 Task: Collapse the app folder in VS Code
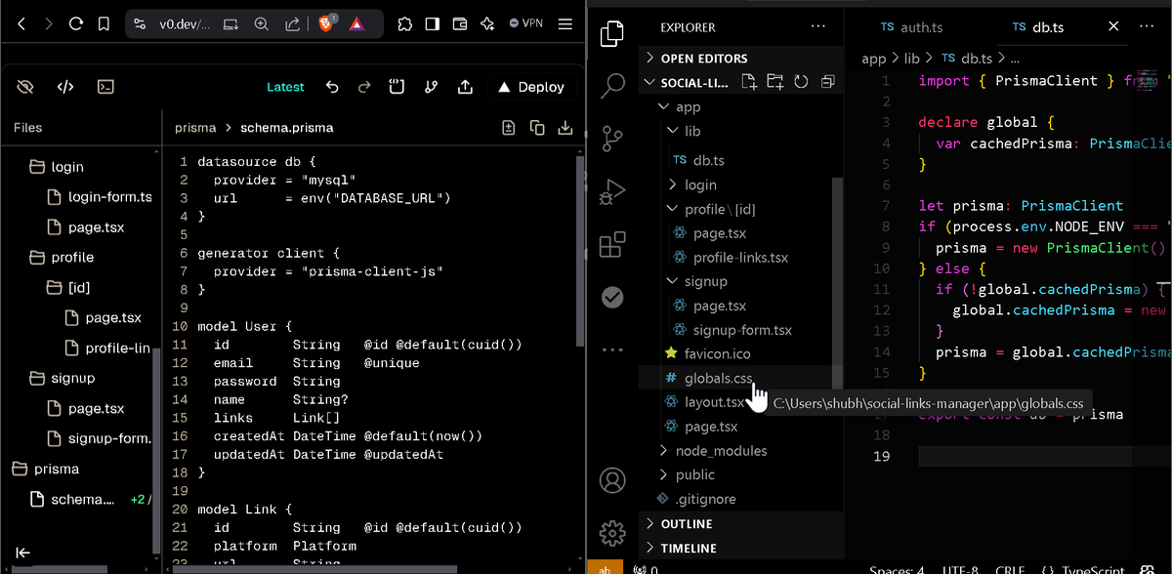pyautogui.click(x=688, y=107)
